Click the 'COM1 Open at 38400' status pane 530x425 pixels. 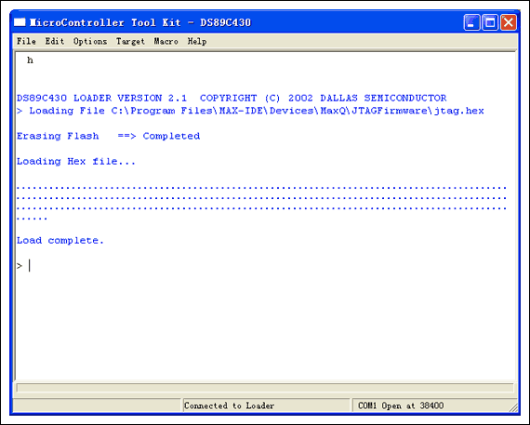431,405
